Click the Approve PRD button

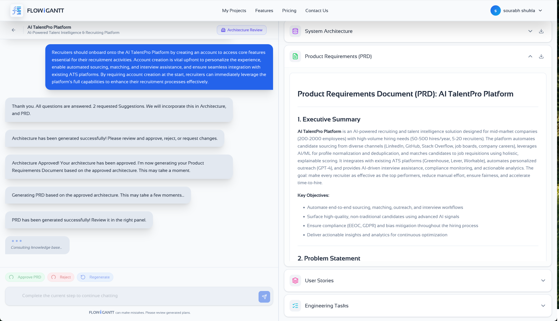pos(25,277)
